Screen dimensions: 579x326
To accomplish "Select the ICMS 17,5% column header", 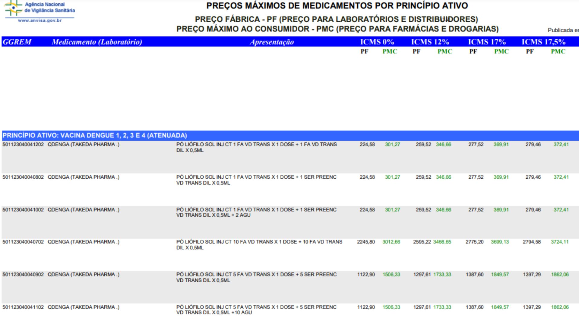I will (x=543, y=42).
